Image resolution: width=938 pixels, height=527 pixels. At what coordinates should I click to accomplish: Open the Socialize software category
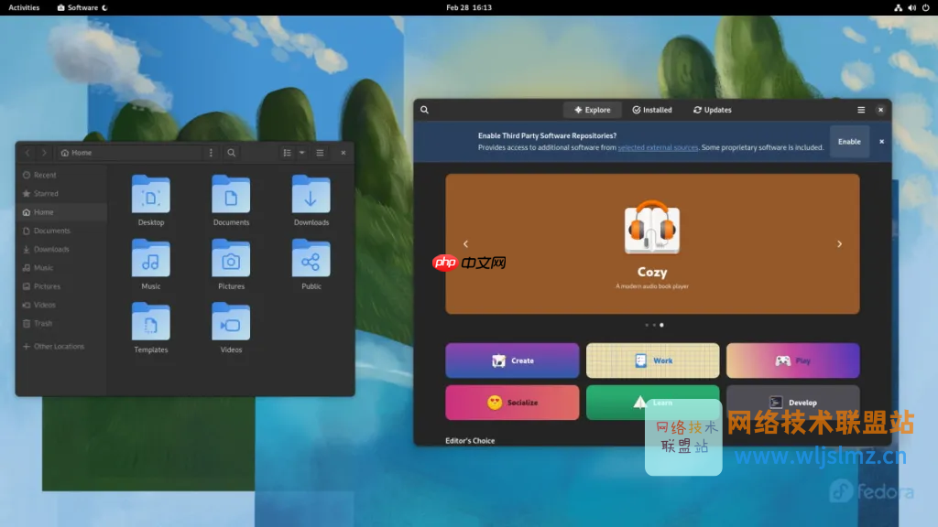[512, 403]
